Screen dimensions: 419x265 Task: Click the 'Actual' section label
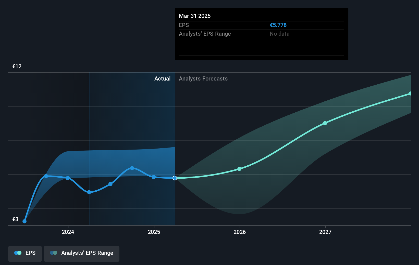(x=162, y=78)
